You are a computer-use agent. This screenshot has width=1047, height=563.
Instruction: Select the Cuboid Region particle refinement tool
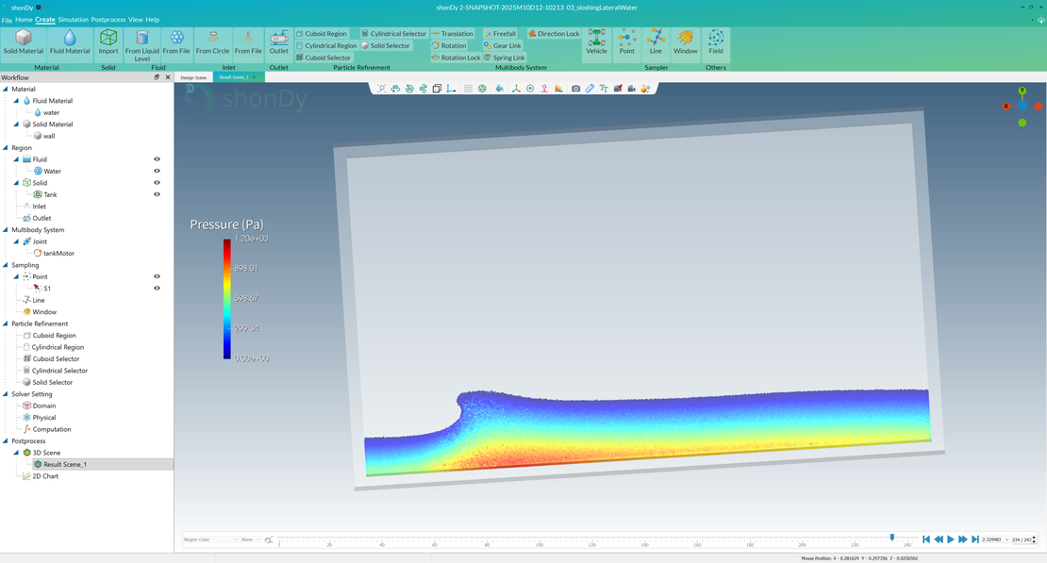(323, 33)
